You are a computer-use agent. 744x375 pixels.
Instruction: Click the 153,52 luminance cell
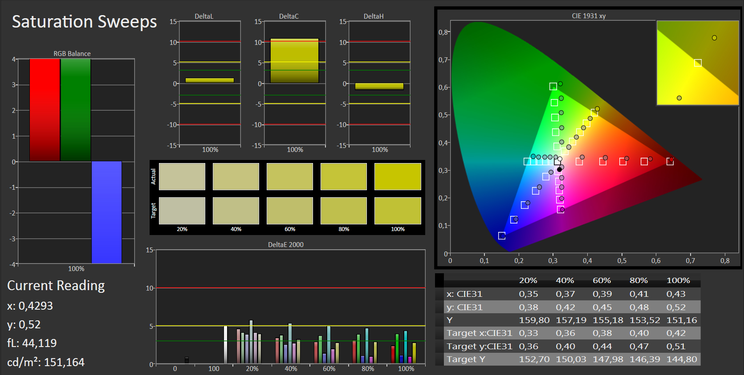[645, 320]
